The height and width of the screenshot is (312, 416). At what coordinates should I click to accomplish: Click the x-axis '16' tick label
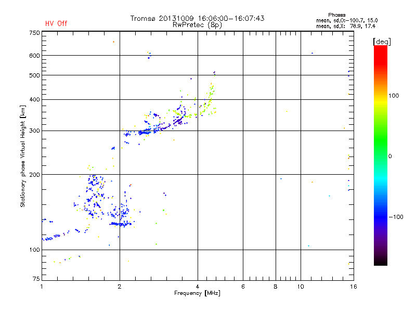(x=354, y=287)
